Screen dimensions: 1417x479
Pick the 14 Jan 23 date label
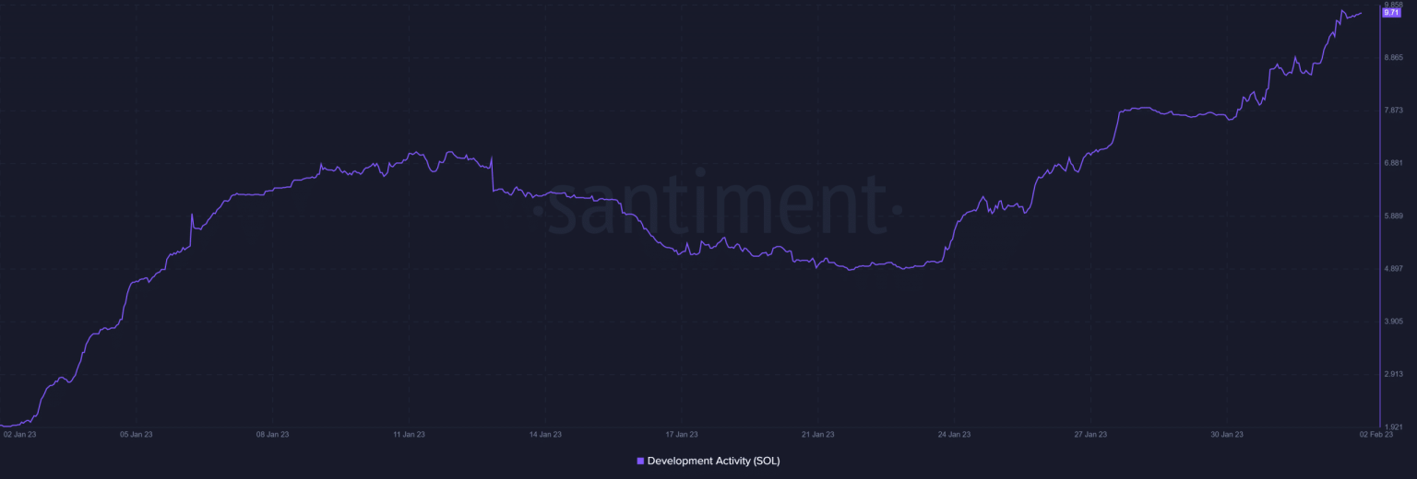545,434
